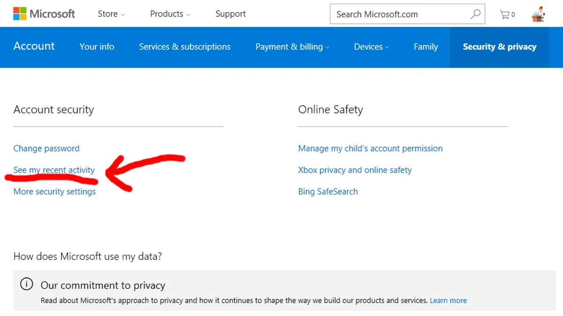Image resolution: width=563 pixels, height=316 pixels.
Task: Open the user profile avatar
Action: (x=539, y=14)
